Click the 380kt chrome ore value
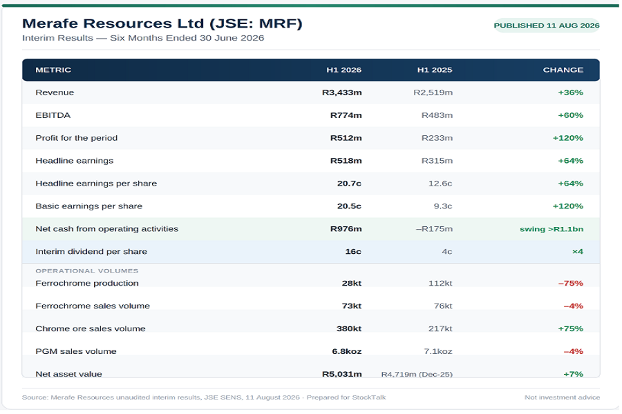Viewport: 622px width, 414px height. pos(349,329)
